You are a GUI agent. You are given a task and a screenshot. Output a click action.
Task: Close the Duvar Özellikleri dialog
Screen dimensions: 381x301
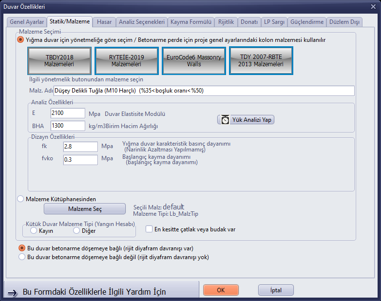click(373, 6)
